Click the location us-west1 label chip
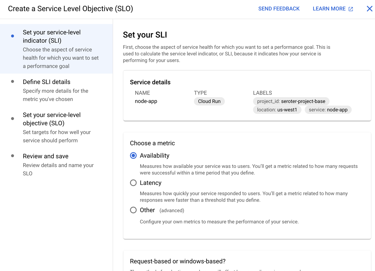Screen dimensions: 375x271 point(277,110)
